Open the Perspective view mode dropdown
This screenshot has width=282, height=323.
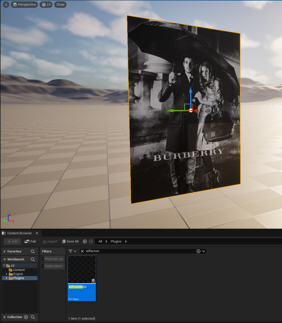pyautogui.click(x=24, y=5)
